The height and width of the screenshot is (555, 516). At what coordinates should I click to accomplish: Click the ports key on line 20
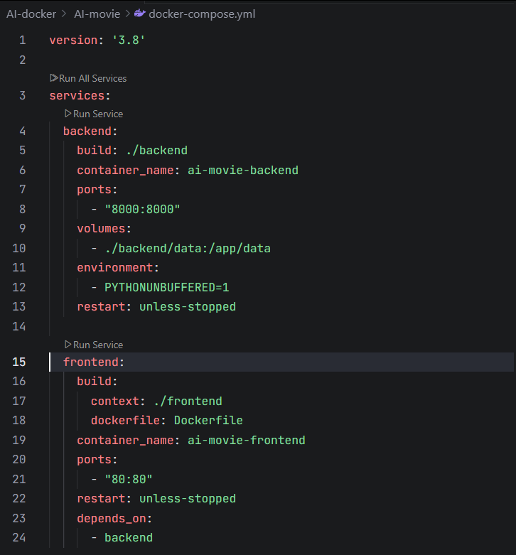[x=94, y=460]
